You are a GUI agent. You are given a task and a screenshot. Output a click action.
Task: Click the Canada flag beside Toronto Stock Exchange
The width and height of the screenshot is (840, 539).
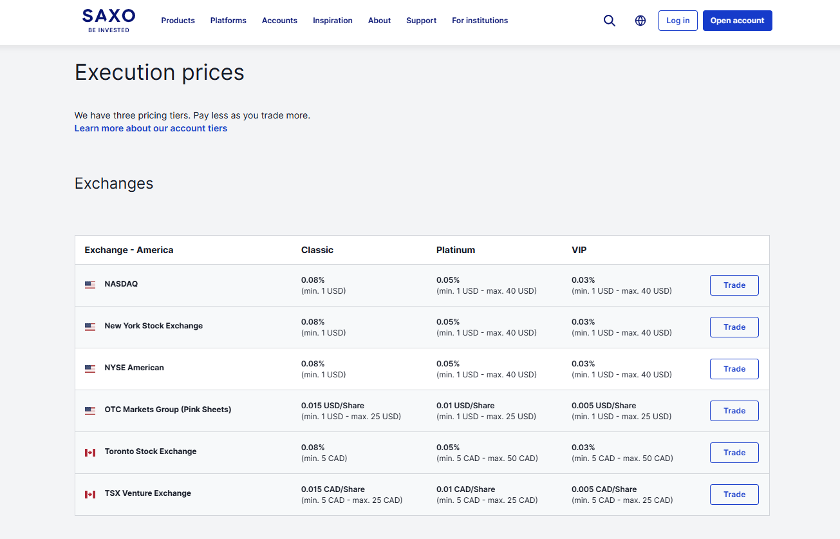tap(90, 452)
